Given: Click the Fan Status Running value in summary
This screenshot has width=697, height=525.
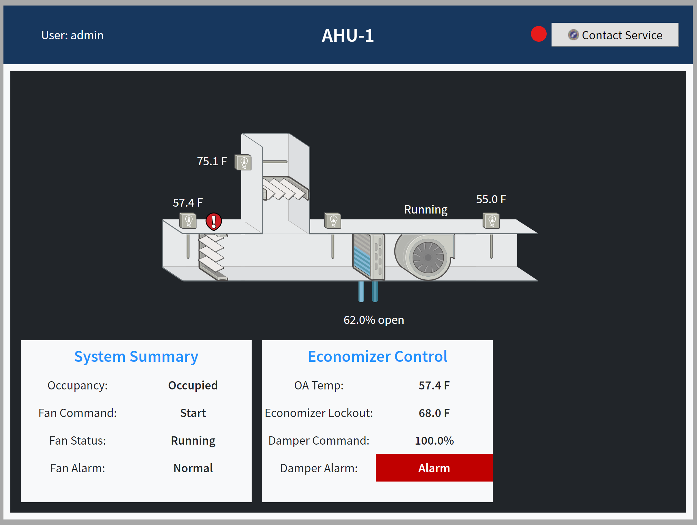Looking at the screenshot, I should [193, 440].
